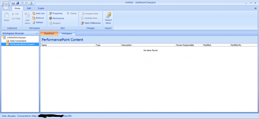Click the 'No items found.' message text
Image resolution: width=259 pixels, height=119 pixels.
151,50
